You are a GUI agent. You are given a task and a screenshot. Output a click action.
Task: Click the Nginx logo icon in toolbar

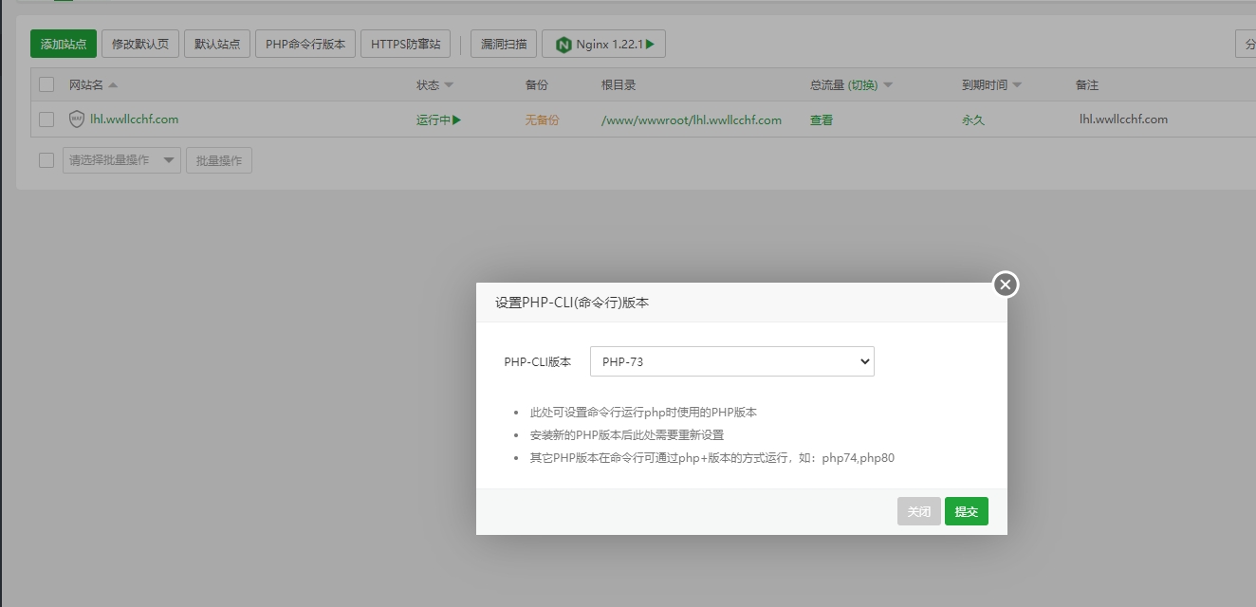coord(564,45)
